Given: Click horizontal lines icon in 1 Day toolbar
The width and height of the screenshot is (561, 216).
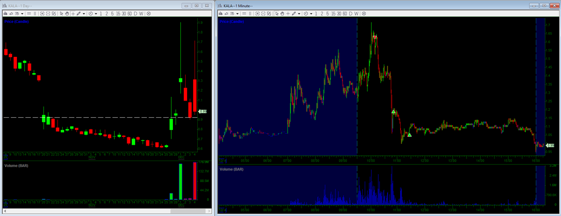Looking at the screenshot, I should [29, 13].
